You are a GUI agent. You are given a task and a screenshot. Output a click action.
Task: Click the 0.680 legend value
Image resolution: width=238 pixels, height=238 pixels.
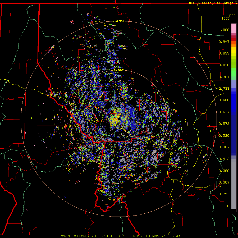pos(224,100)
